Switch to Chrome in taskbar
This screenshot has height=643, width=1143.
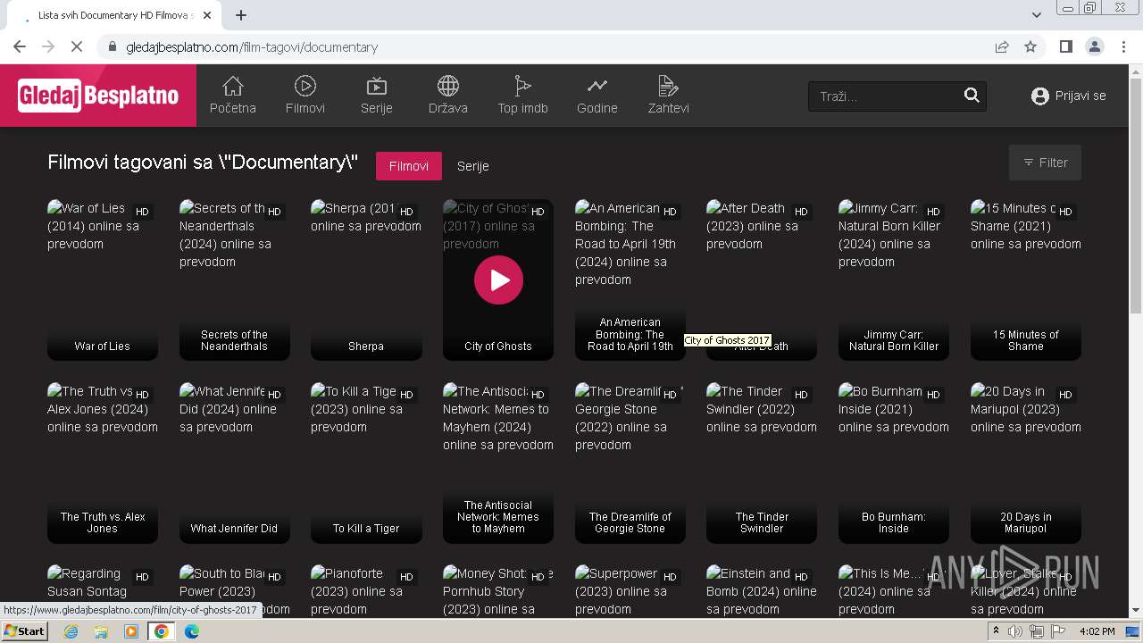coord(162,631)
